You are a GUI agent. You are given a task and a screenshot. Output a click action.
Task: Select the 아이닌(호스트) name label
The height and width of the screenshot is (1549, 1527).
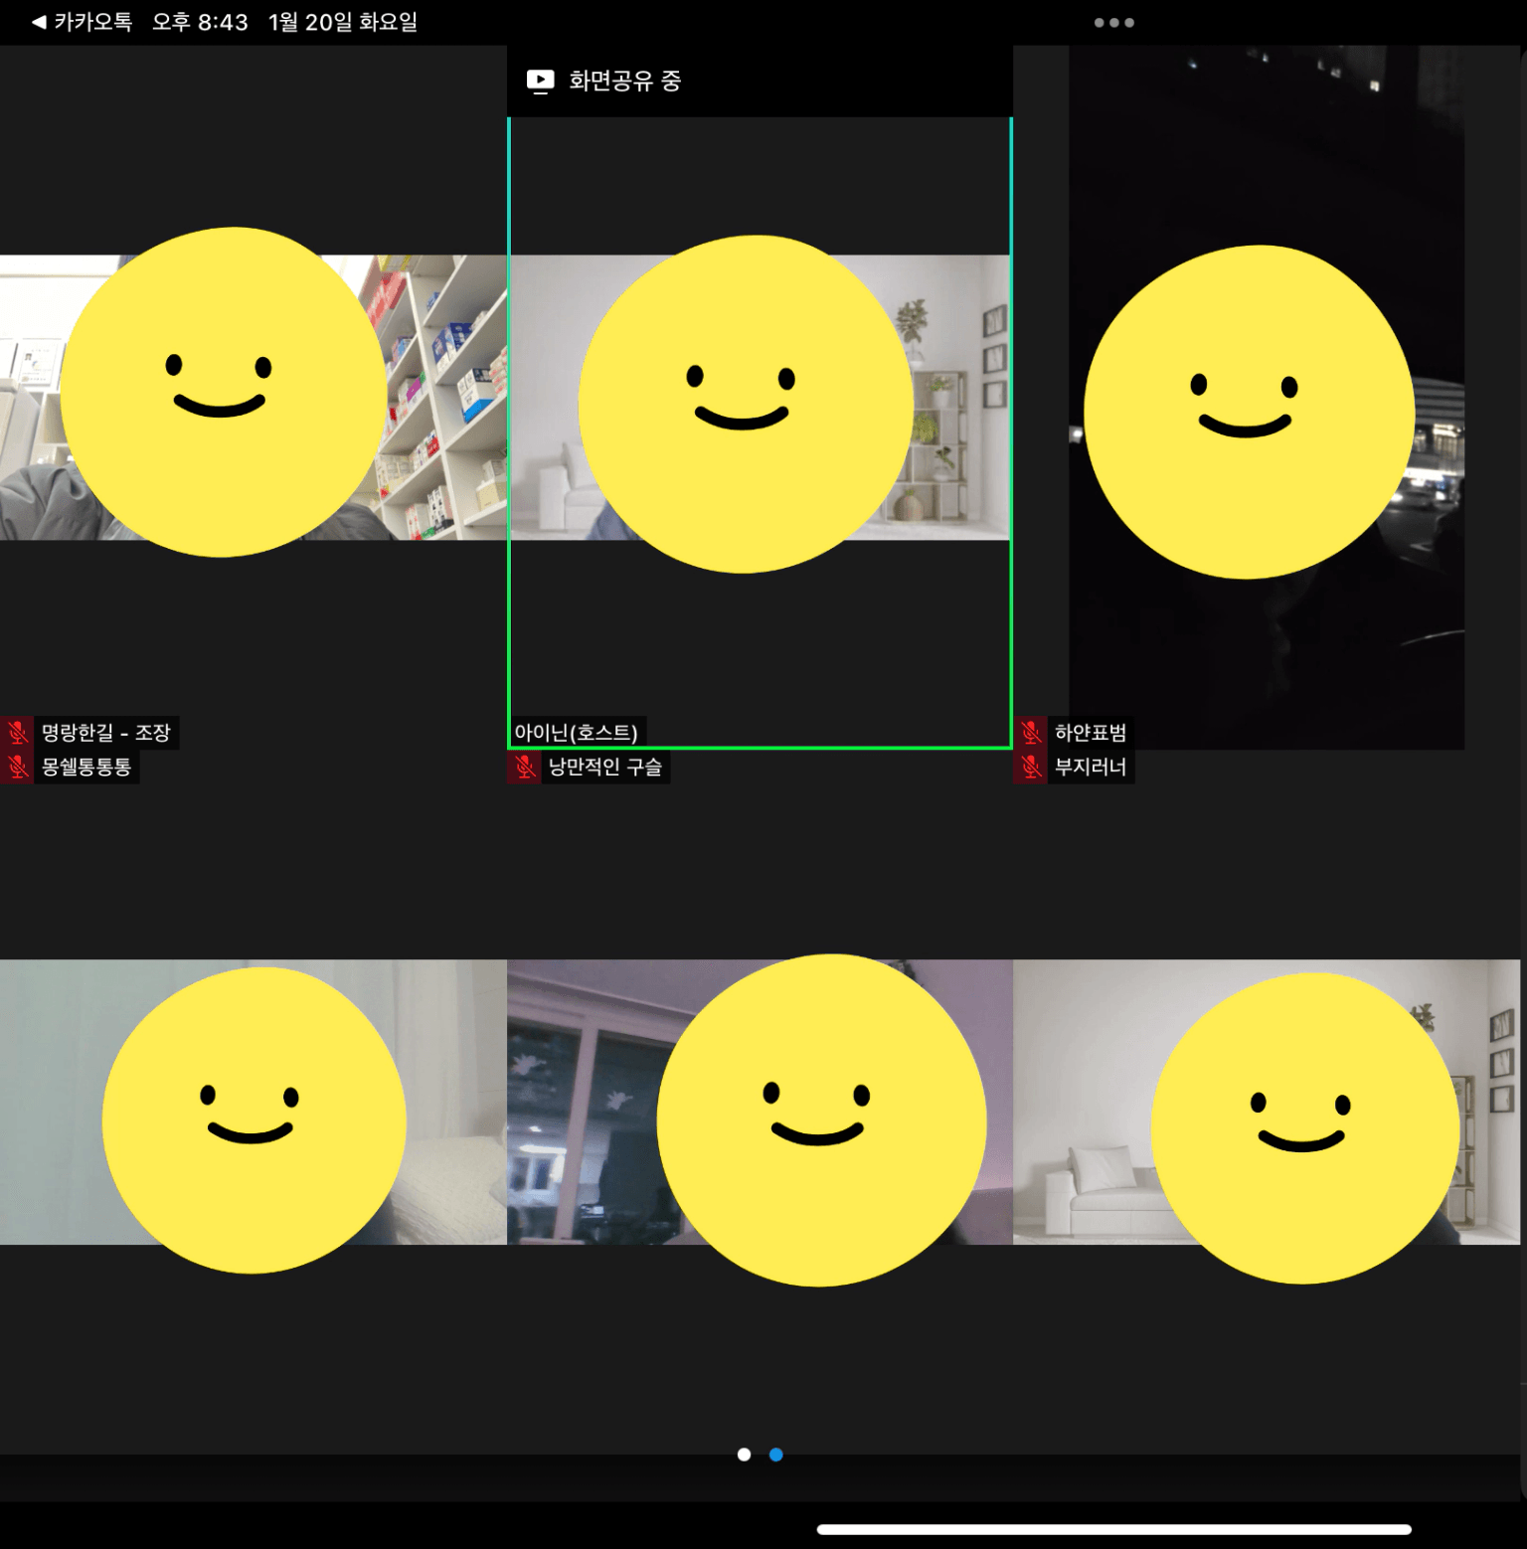click(576, 733)
